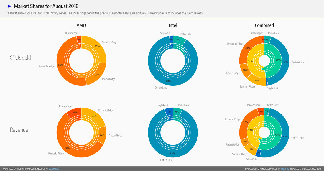Click the Pinnacle Ridge label below AMD Revenue chart

[x=56, y=154]
